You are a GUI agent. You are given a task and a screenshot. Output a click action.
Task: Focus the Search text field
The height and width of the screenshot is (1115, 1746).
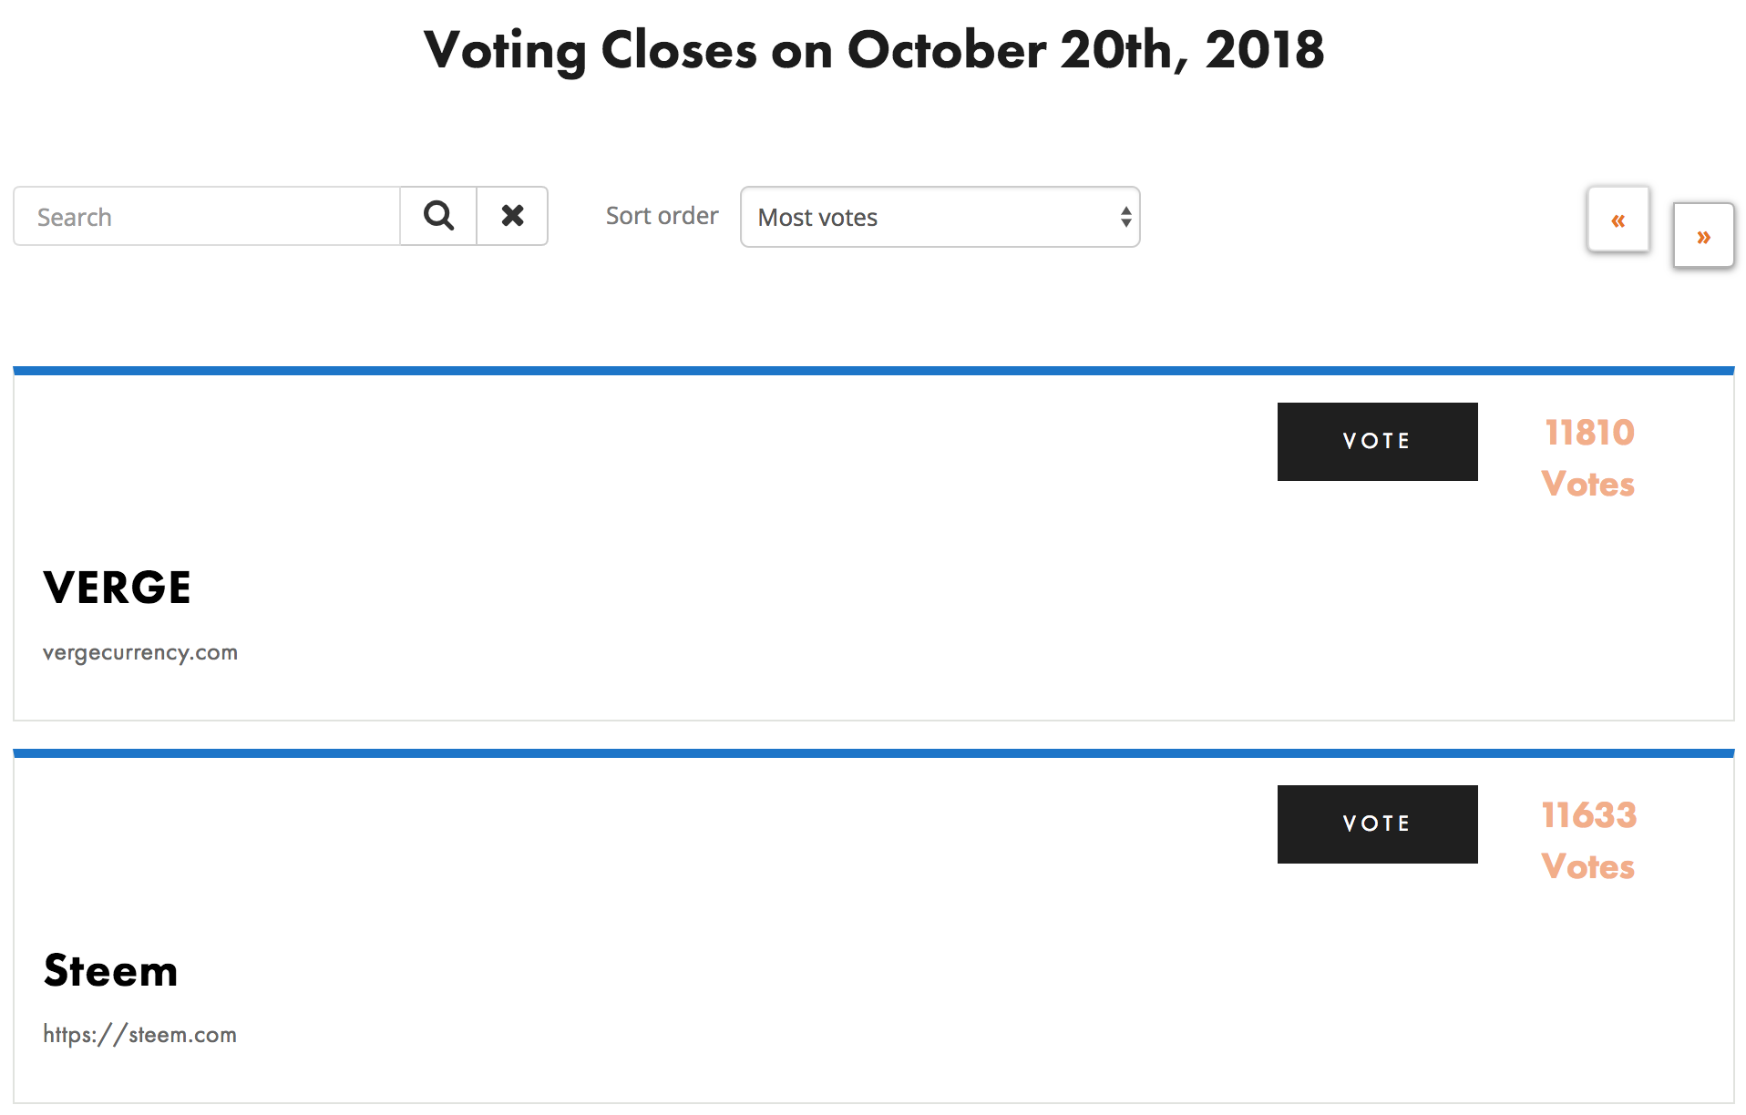[207, 217]
